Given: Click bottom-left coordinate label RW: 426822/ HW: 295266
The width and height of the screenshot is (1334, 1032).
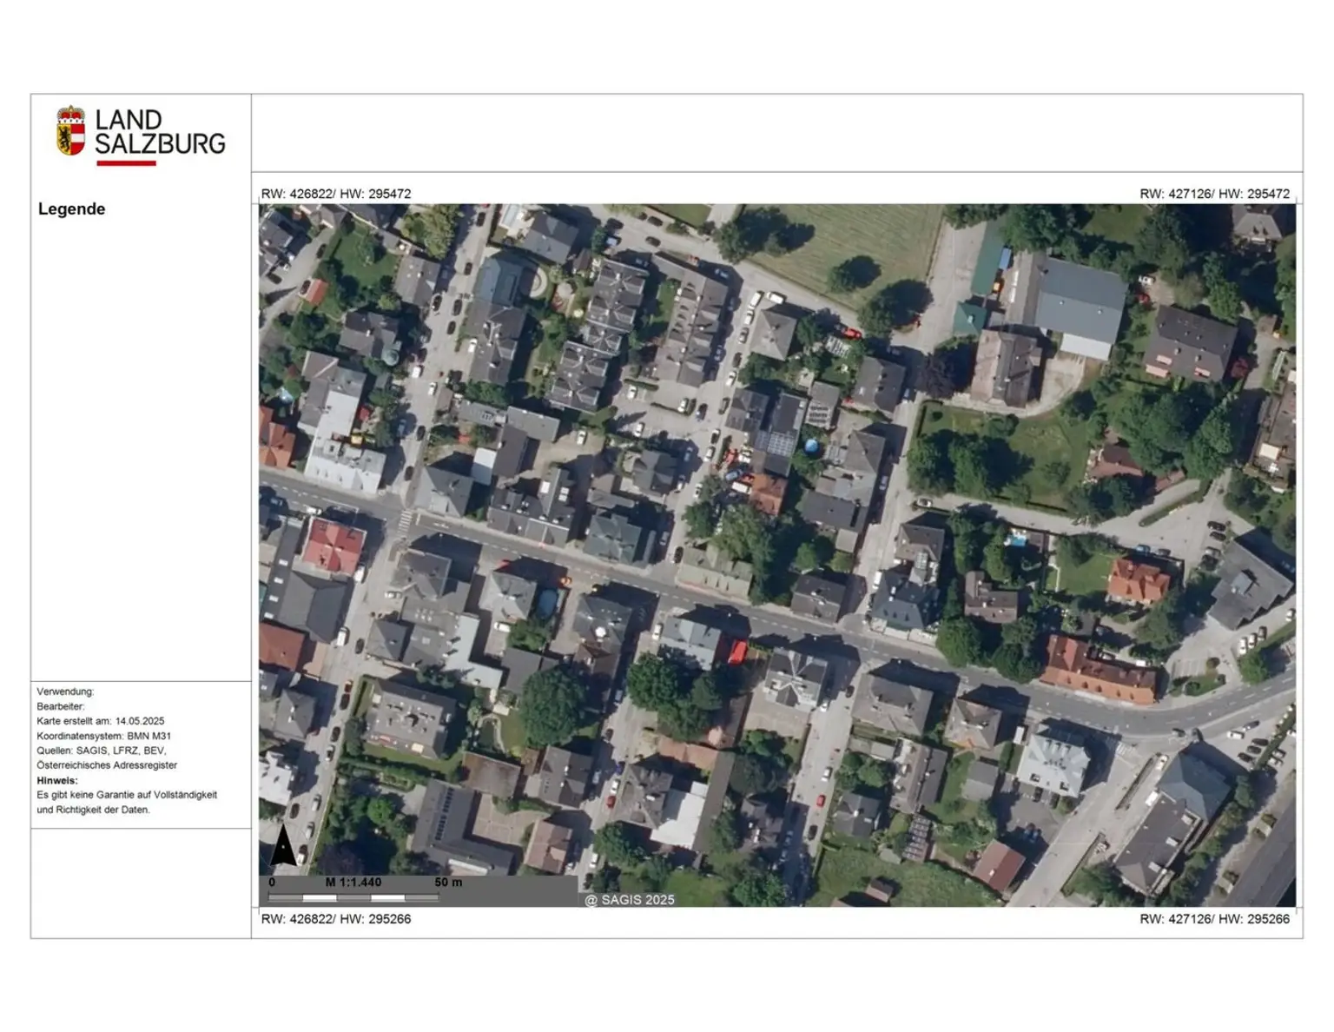Looking at the screenshot, I should (336, 919).
